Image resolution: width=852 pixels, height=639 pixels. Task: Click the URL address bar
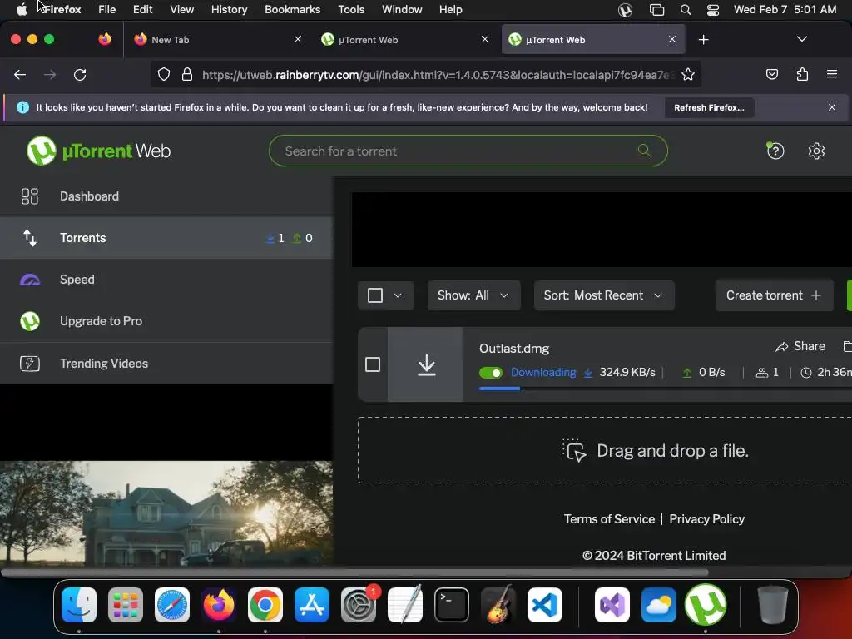[x=425, y=74]
